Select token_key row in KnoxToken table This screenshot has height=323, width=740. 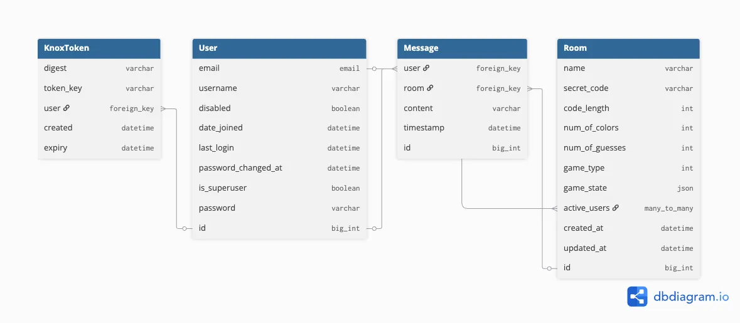[x=99, y=88]
